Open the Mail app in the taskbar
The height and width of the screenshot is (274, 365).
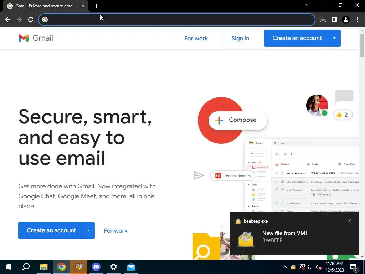pos(131,267)
